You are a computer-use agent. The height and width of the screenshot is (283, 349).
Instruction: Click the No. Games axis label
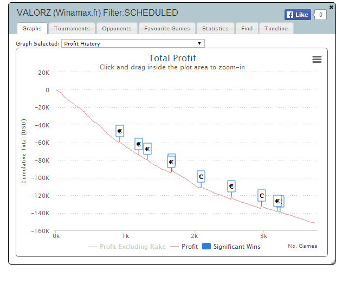tap(302, 246)
